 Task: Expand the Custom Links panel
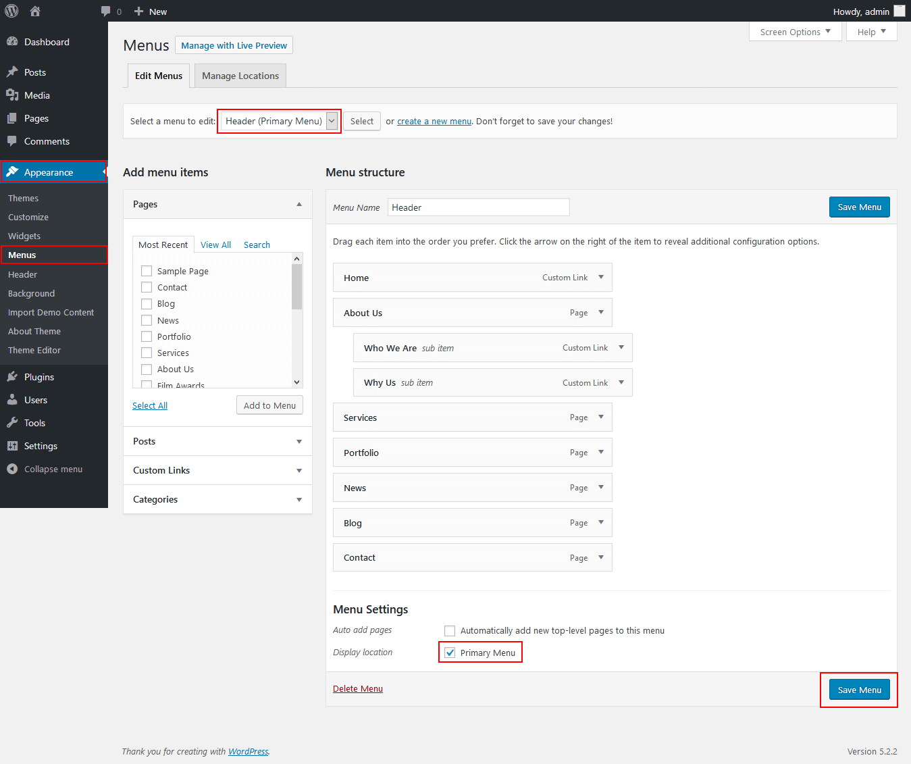(x=217, y=470)
